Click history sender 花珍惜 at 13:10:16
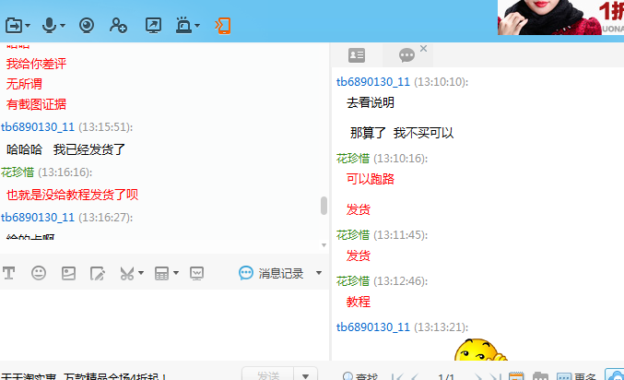The width and height of the screenshot is (624, 380). coord(353,159)
